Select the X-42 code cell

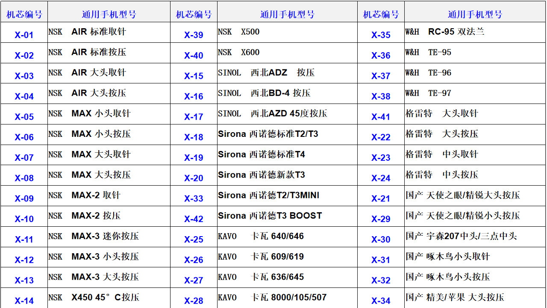tap(194, 216)
